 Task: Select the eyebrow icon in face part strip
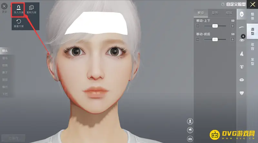tap(242, 27)
